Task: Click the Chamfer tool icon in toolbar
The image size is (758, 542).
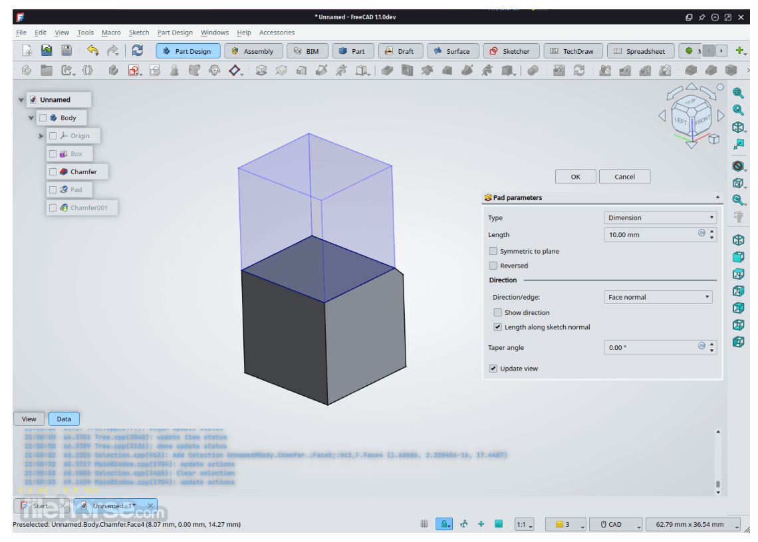Action: (711, 70)
